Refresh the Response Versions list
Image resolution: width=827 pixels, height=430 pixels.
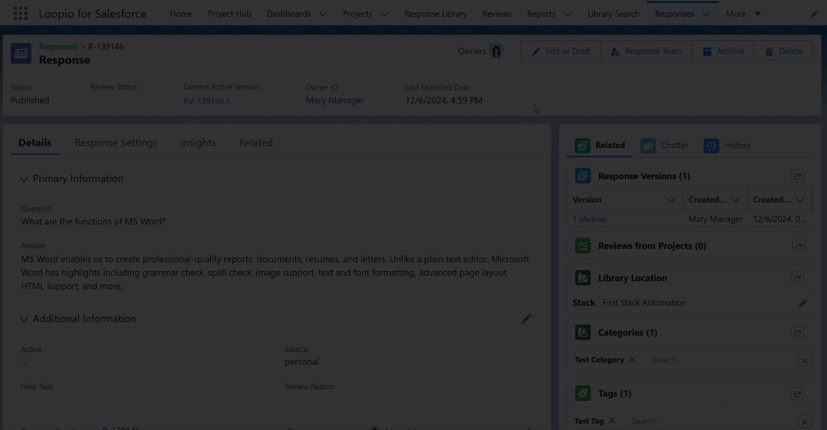point(798,176)
